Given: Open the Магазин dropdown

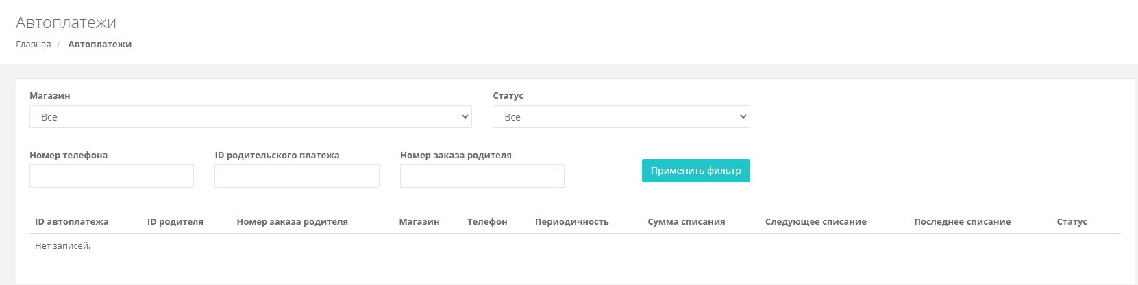Looking at the screenshot, I should click(x=250, y=116).
